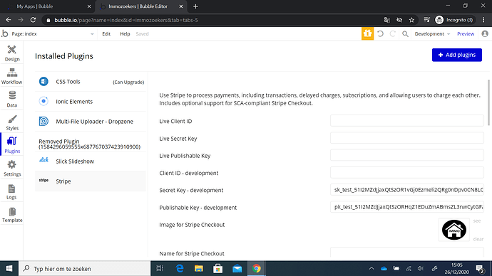Open the Logs tab in sidebar
This screenshot has height=276, width=492.
coord(12,191)
